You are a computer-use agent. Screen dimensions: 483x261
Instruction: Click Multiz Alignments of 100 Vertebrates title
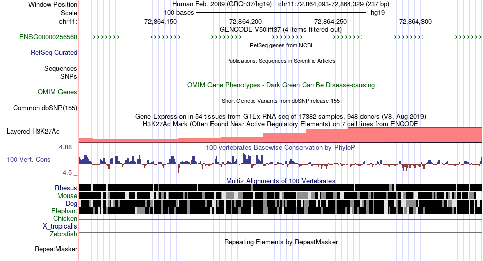pos(281,181)
